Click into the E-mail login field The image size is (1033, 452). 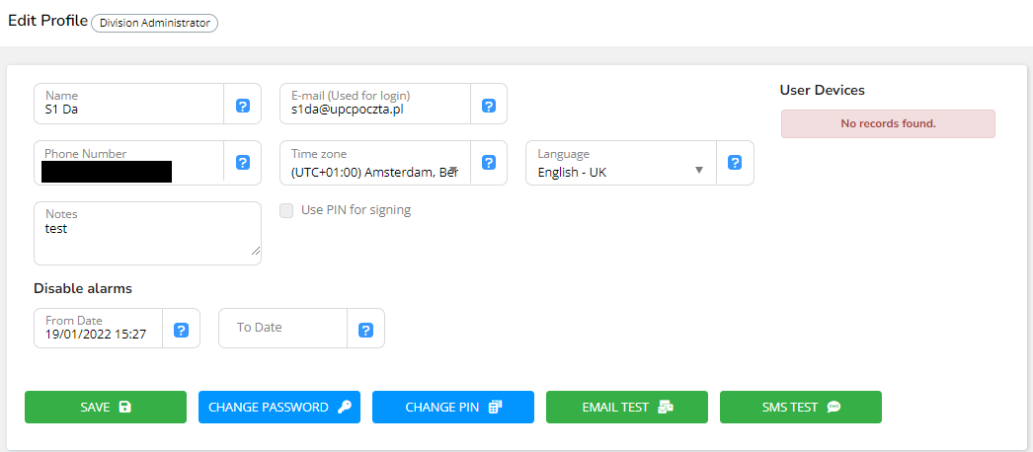pyautogui.click(x=375, y=110)
